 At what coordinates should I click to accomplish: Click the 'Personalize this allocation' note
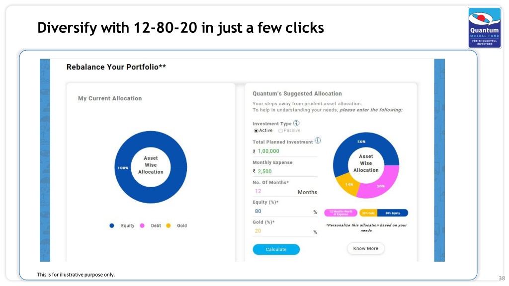(x=366, y=227)
